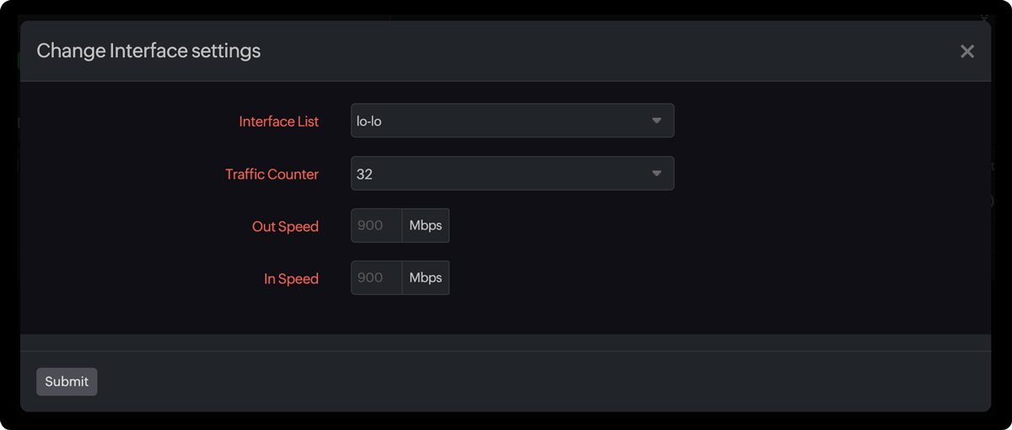The width and height of the screenshot is (1012, 430).
Task: Close the Change Interface settings dialog
Action: [x=966, y=51]
